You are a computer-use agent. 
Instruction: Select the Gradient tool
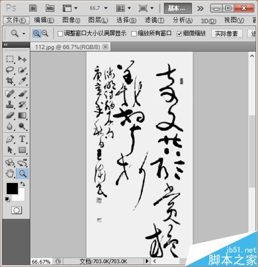pos(22,115)
